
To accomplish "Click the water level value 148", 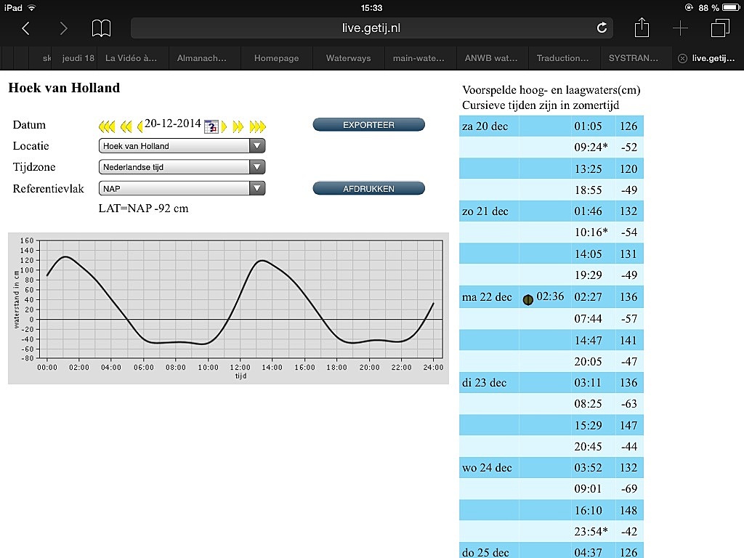I will coord(628,511).
